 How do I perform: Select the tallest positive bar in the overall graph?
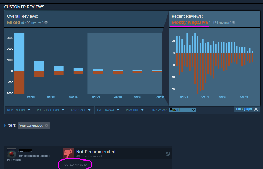[19, 52]
